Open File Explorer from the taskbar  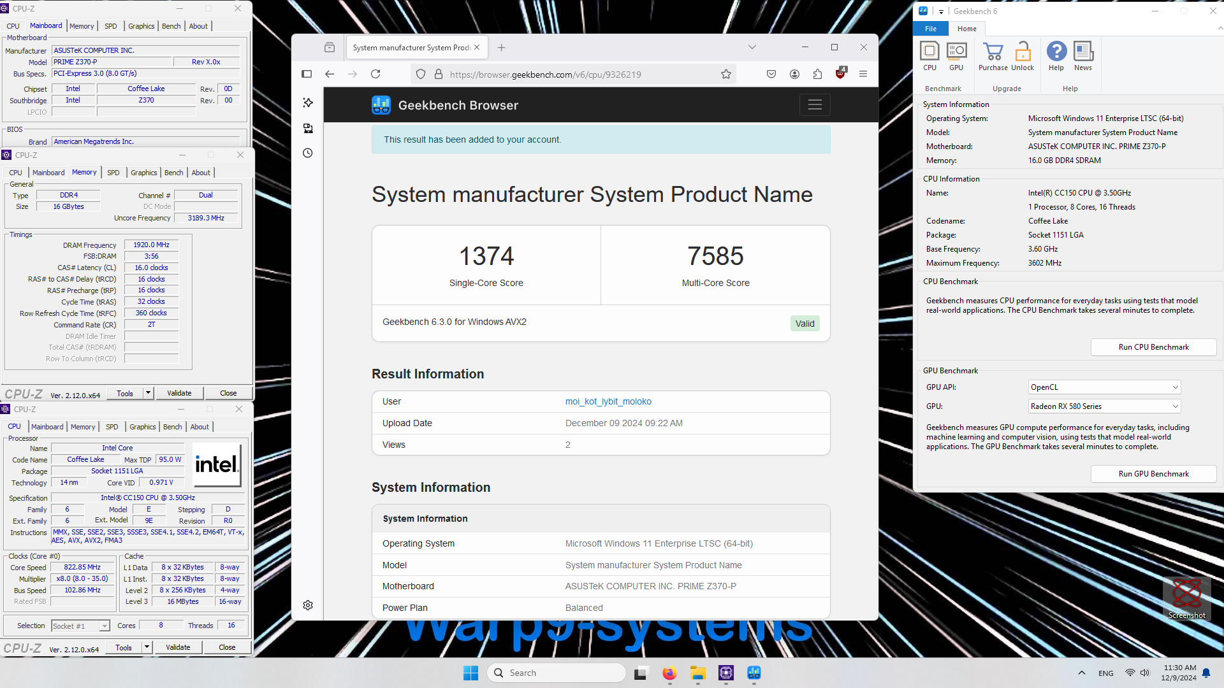click(x=697, y=673)
